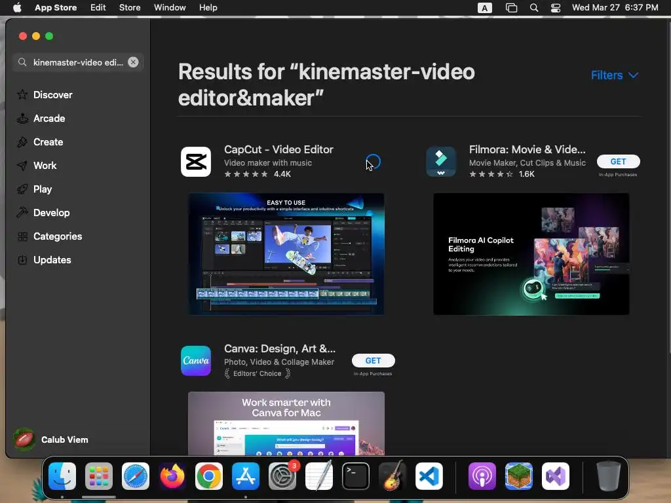This screenshot has width=671, height=503.
Task: Open Podcasts from the dock
Action: [x=482, y=476]
